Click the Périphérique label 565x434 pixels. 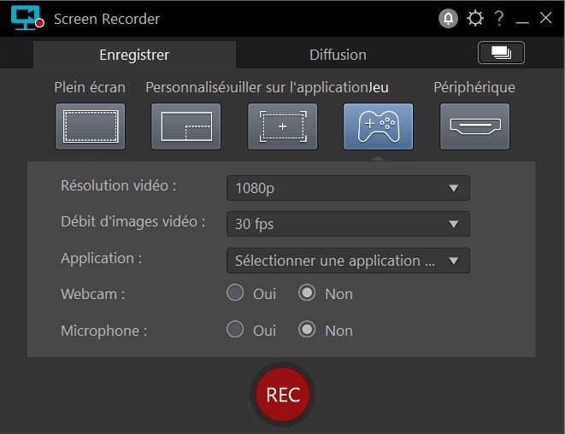(x=474, y=87)
